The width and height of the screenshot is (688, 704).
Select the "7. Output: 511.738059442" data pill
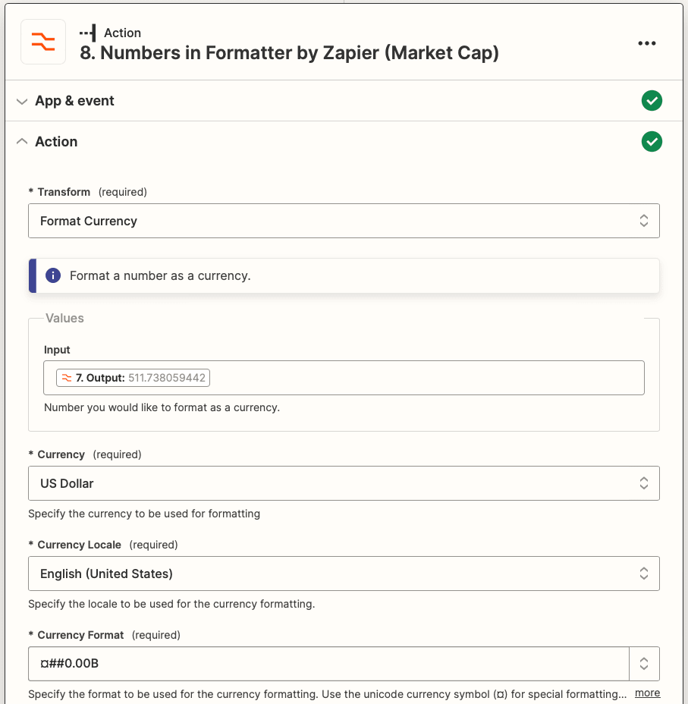coord(133,377)
